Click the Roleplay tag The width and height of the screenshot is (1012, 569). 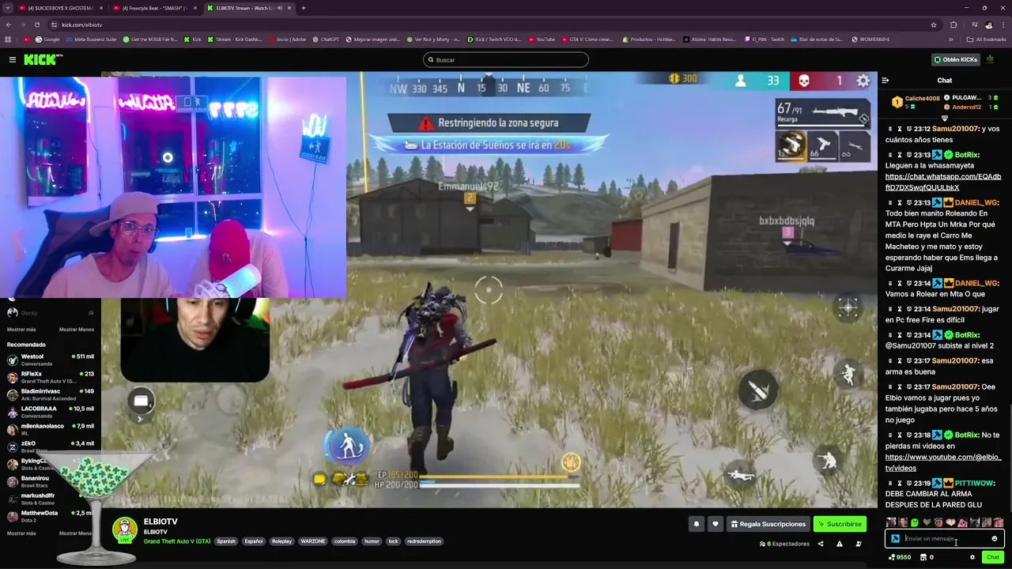pyautogui.click(x=281, y=541)
